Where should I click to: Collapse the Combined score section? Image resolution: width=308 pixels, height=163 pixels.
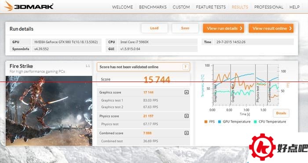(x=187, y=133)
